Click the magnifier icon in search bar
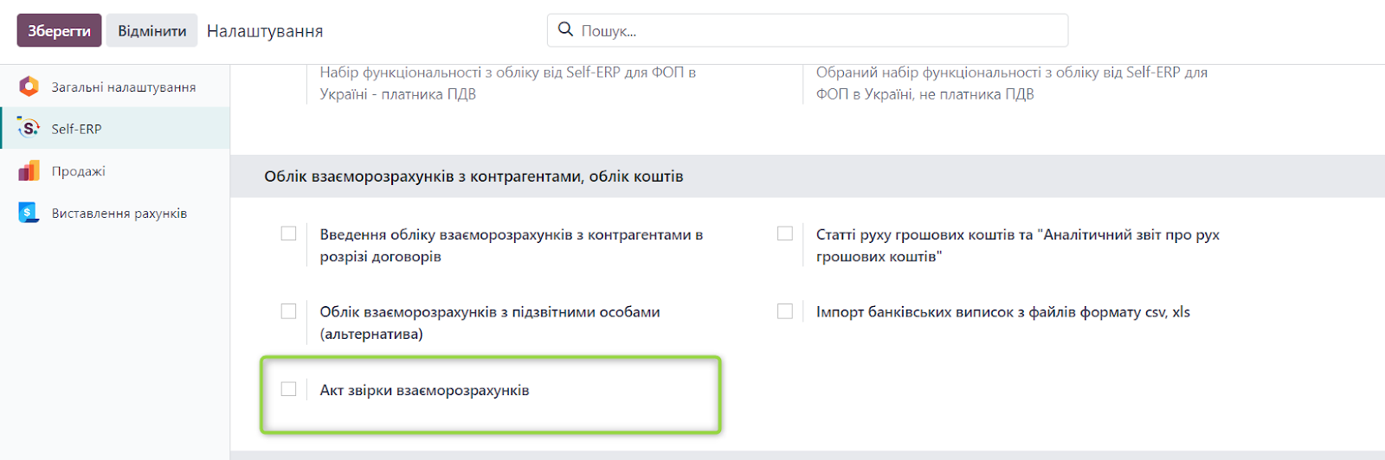 (565, 29)
